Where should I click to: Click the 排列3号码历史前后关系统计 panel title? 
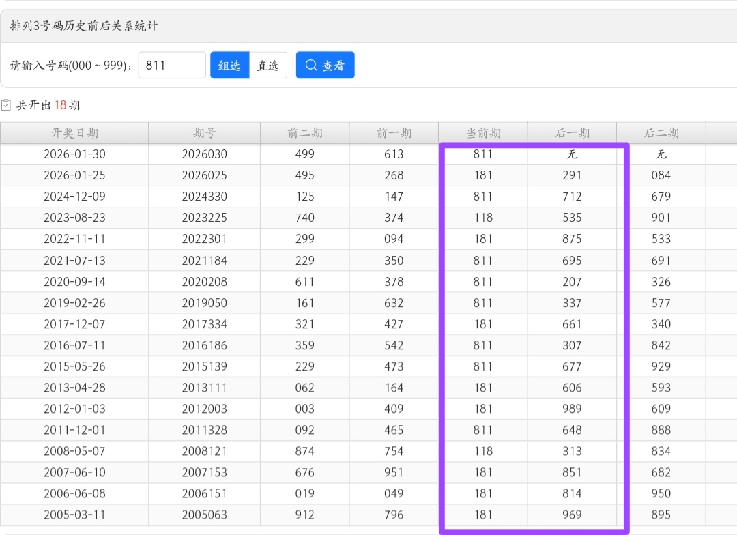84,26
